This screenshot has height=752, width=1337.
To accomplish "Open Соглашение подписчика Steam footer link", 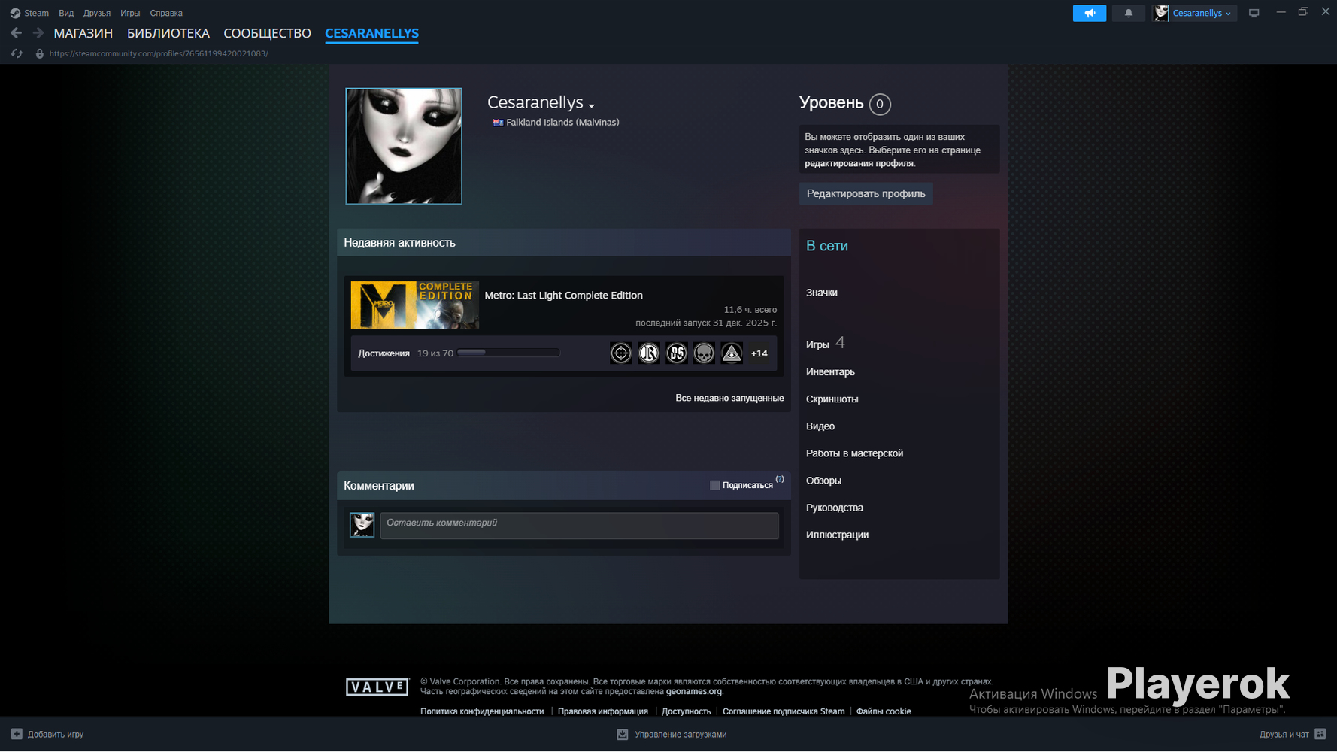I will point(784,711).
